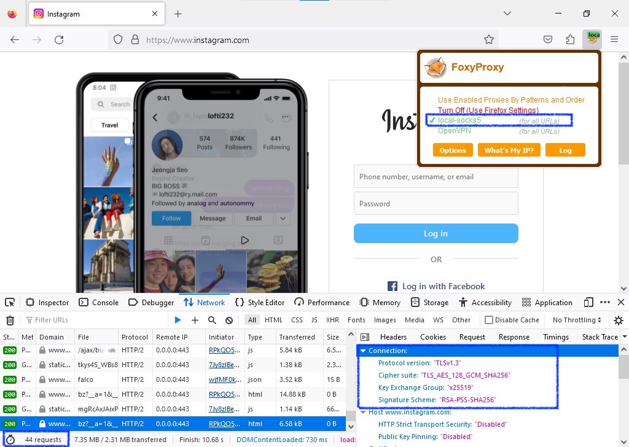Open DevTools more options ellipsis
Viewport: 629px width, 447px height.
point(605,302)
